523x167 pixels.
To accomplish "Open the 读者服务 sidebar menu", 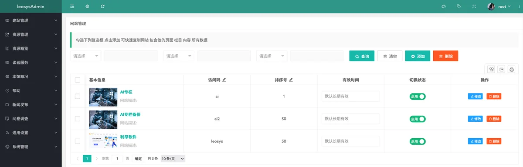I will (x=31, y=62).
